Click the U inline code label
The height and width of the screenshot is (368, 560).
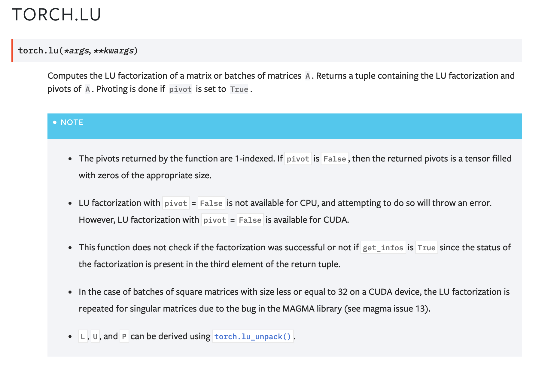(95, 336)
